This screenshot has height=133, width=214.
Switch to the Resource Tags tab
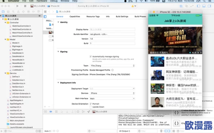pyautogui.click(x=93, y=17)
